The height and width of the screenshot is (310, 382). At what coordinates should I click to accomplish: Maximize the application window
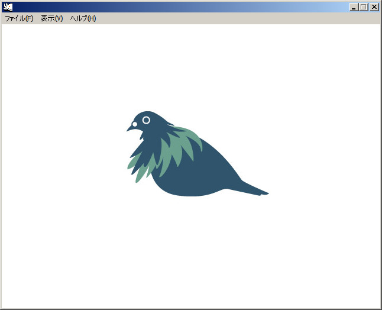point(364,7)
